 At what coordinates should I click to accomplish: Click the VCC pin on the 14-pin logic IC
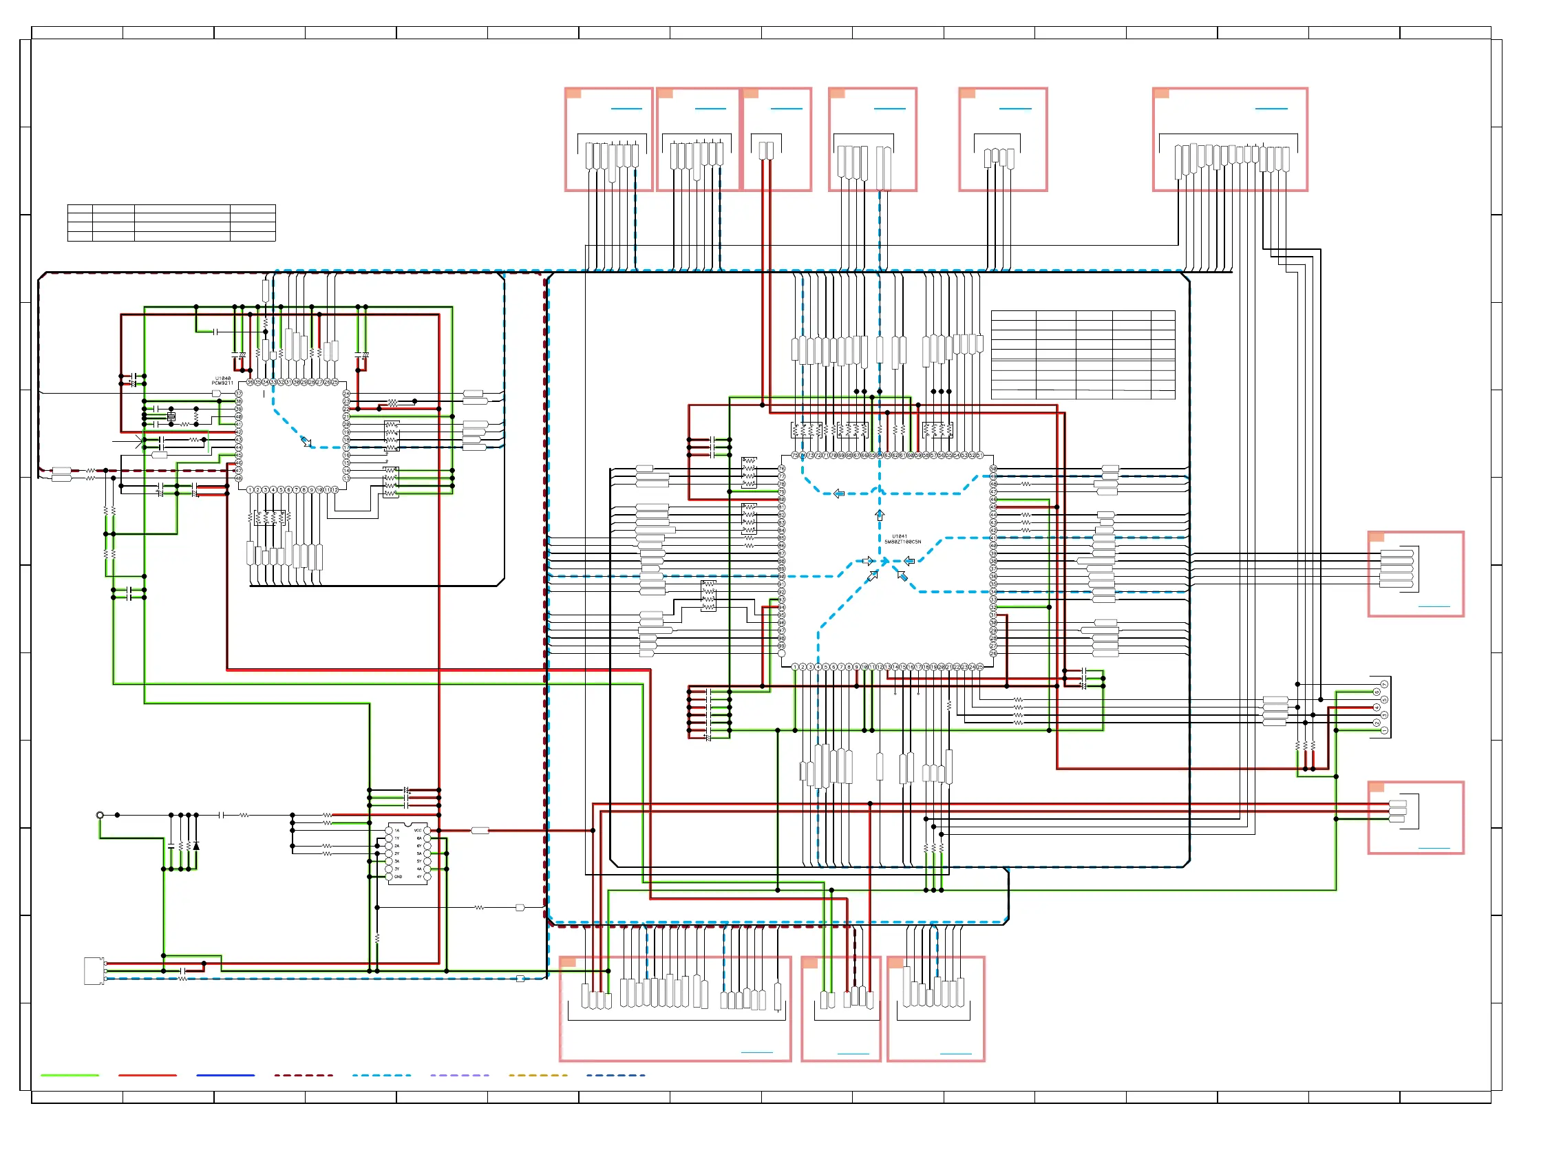click(x=427, y=831)
